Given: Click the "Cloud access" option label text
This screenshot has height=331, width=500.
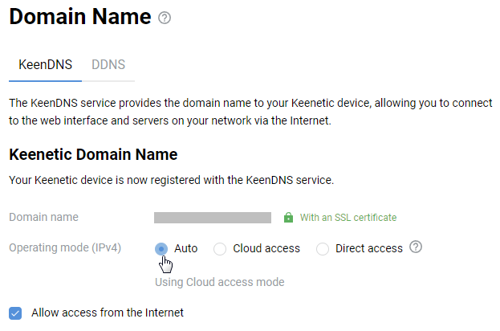Looking at the screenshot, I should (x=266, y=248).
